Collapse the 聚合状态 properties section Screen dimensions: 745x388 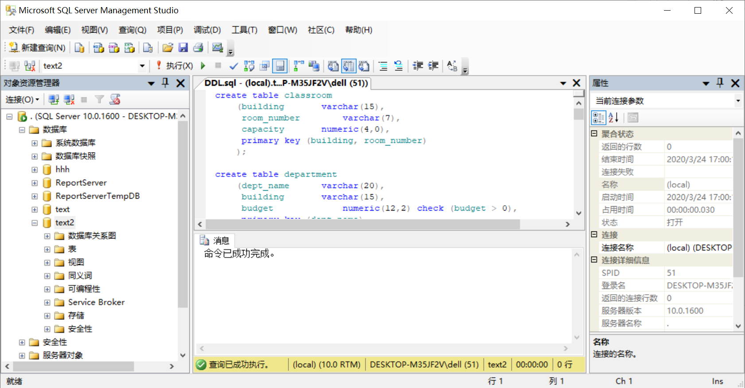click(594, 133)
